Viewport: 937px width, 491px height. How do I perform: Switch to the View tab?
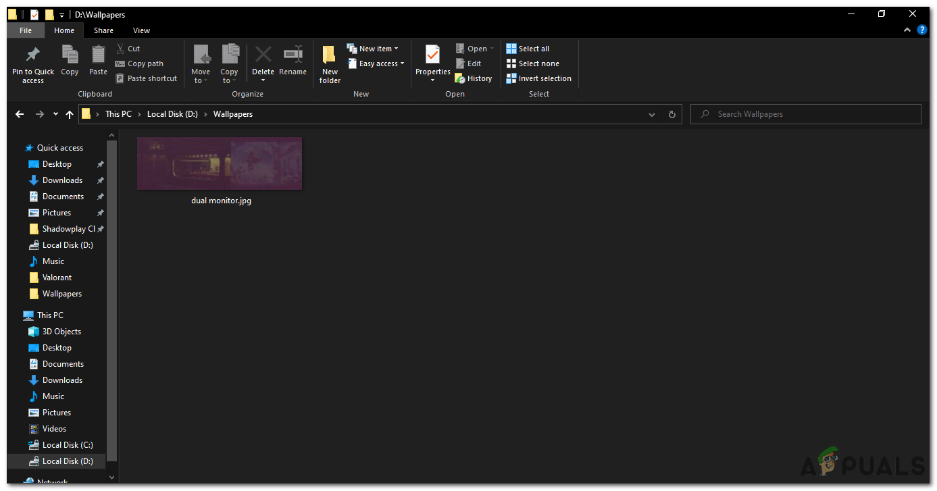click(x=141, y=30)
